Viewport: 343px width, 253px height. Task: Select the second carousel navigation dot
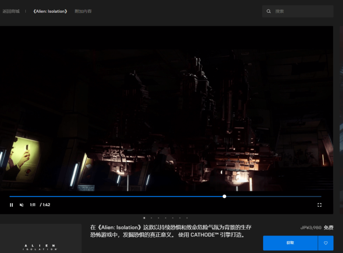pos(152,218)
